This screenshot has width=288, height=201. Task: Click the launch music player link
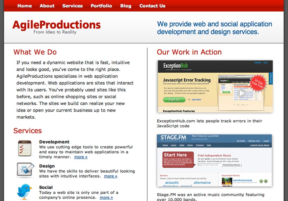pos(259,145)
